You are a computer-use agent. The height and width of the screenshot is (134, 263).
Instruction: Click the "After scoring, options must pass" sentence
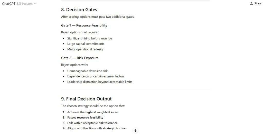coord(98,17)
